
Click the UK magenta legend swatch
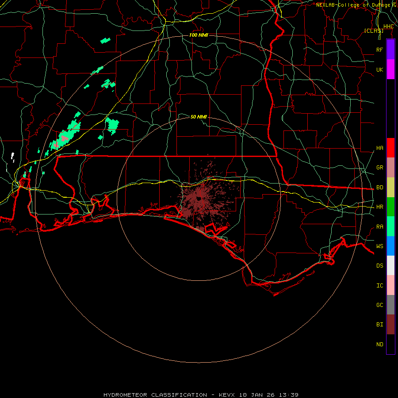[x=390, y=69]
